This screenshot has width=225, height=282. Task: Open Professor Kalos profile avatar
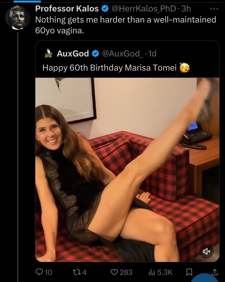[x=18, y=17]
